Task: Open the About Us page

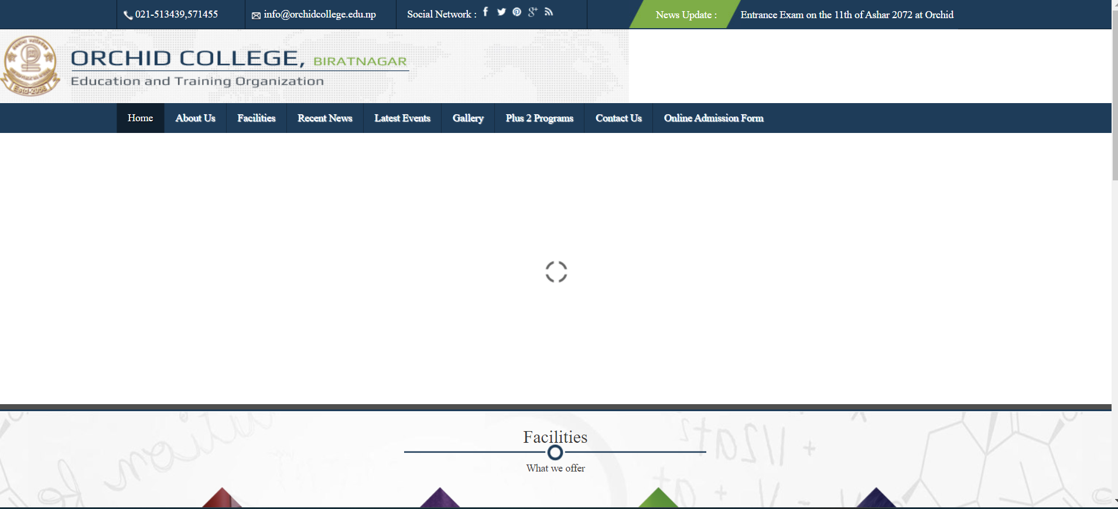Action: tap(195, 118)
